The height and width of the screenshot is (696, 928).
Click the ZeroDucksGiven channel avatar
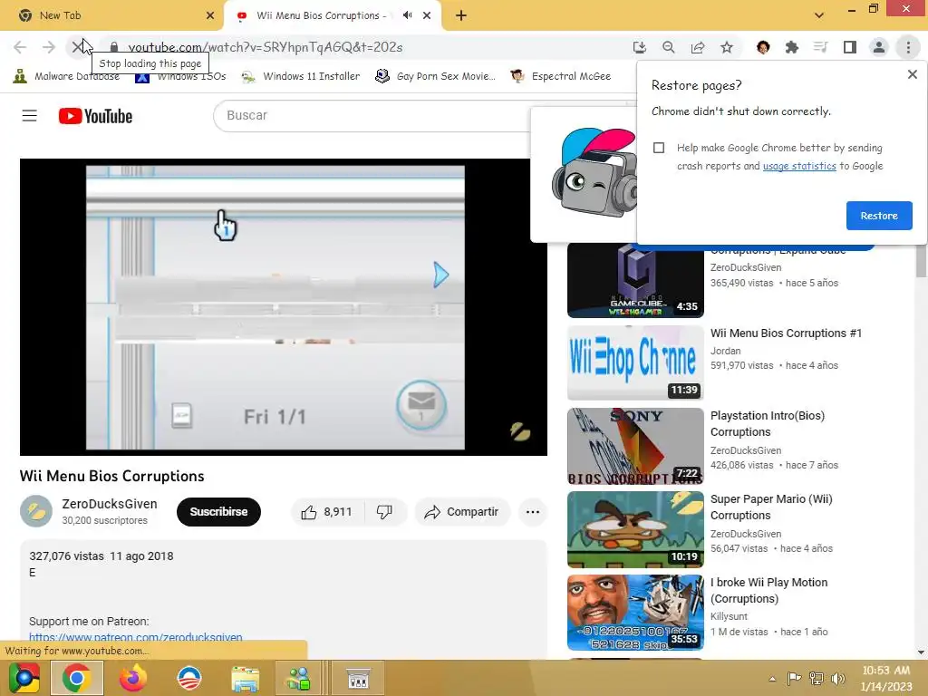pyautogui.click(x=36, y=511)
